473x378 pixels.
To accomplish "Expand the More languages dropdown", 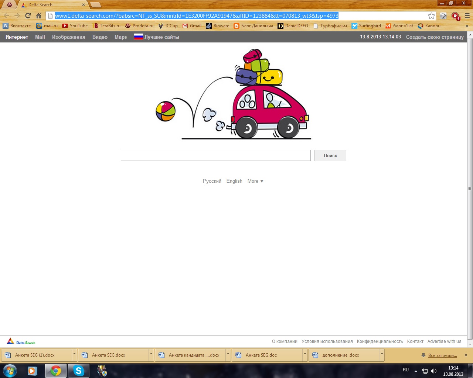I will [x=255, y=181].
